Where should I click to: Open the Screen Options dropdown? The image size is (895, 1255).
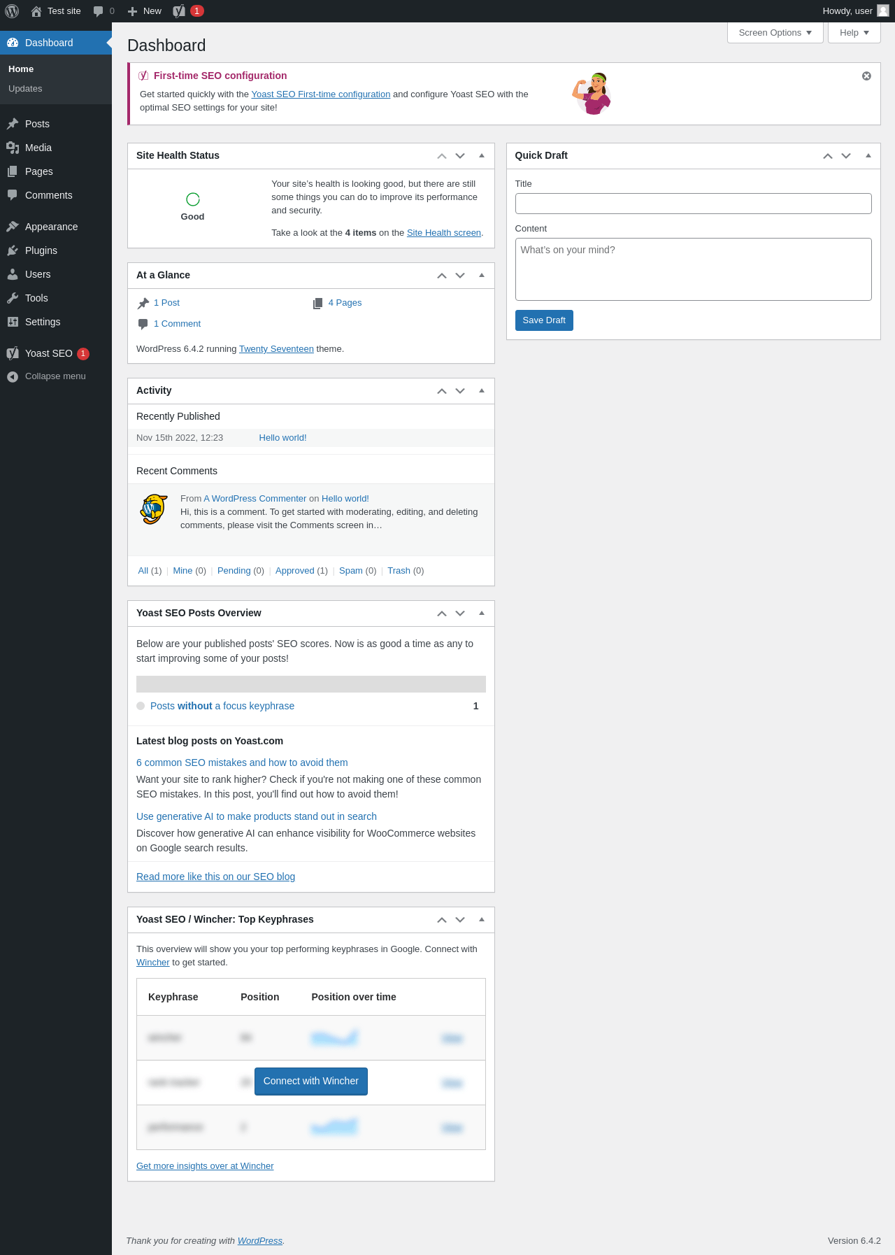tap(775, 33)
